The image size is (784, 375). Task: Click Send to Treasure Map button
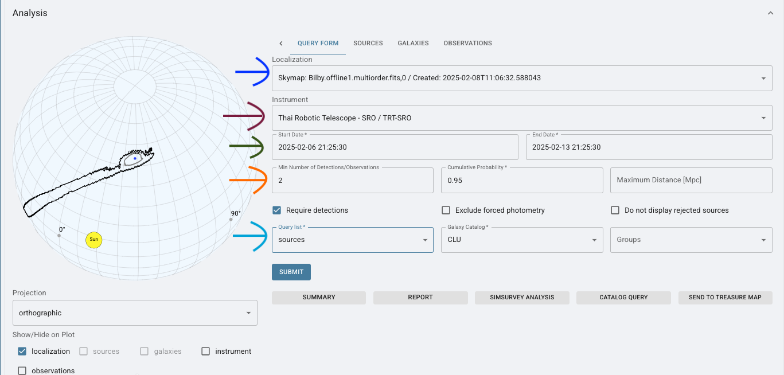point(725,298)
